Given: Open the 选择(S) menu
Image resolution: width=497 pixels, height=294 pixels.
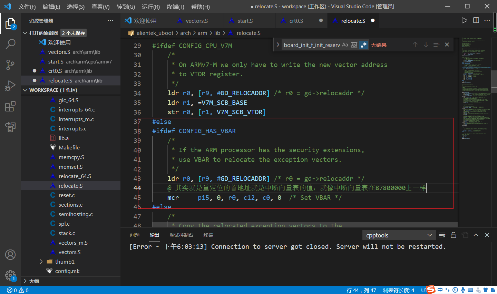Looking at the screenshot, I should (x=76, y=7).
